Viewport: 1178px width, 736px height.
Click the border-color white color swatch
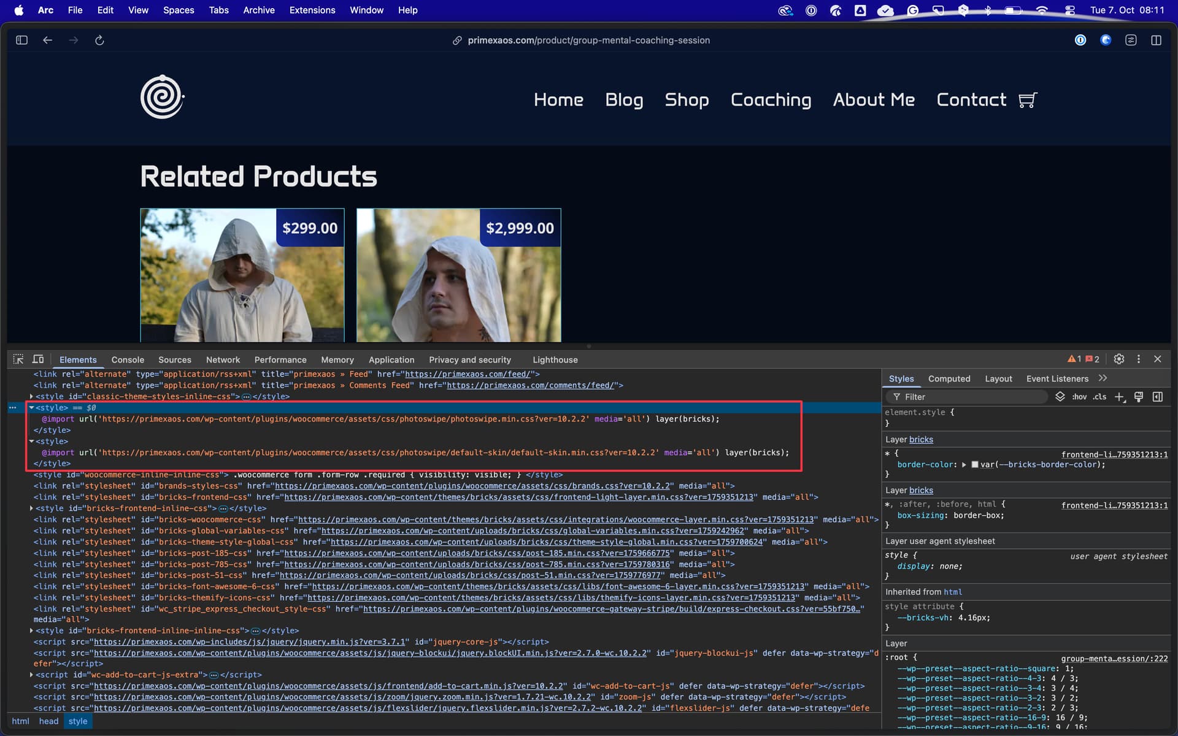point(974,465)
